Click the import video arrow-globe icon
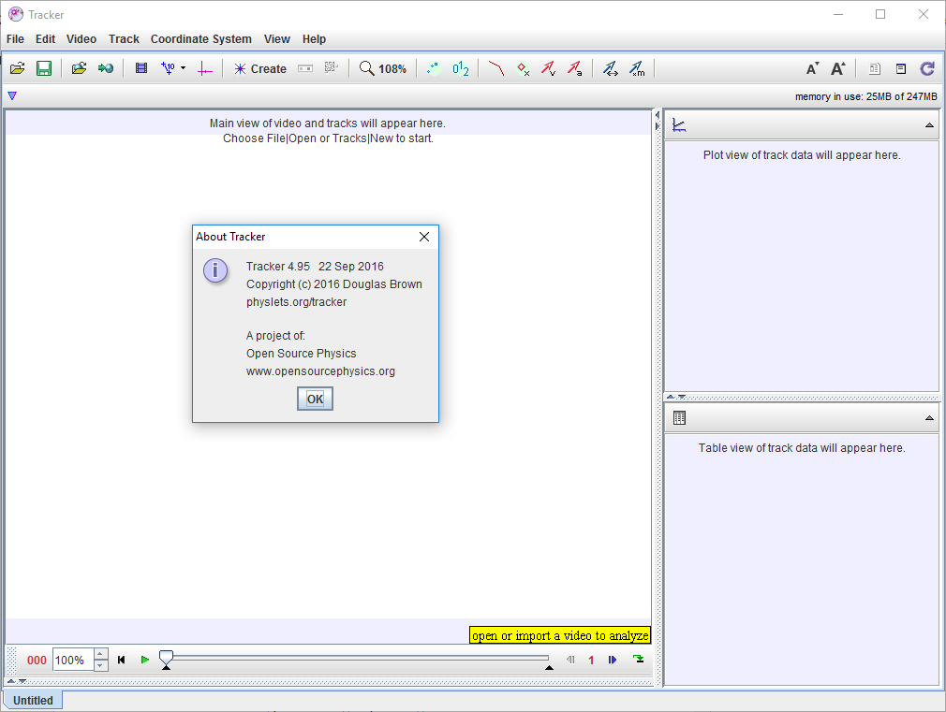Viewport: 946px width, 712px height. [106, 68]
